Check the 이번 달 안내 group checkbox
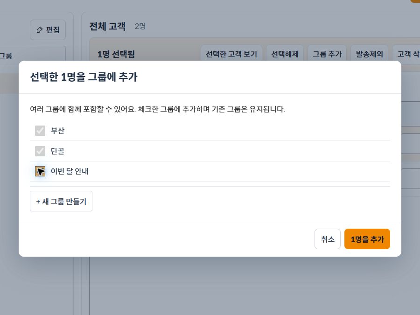 40,171
